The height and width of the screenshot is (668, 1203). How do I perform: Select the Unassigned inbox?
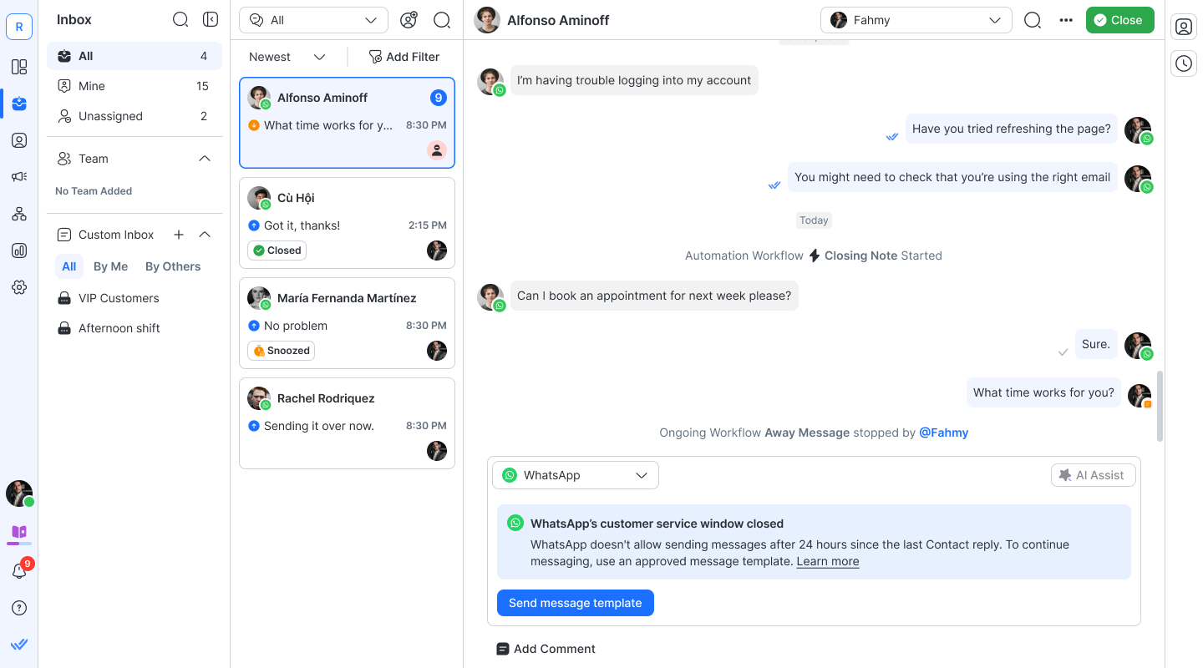(110, 116)
